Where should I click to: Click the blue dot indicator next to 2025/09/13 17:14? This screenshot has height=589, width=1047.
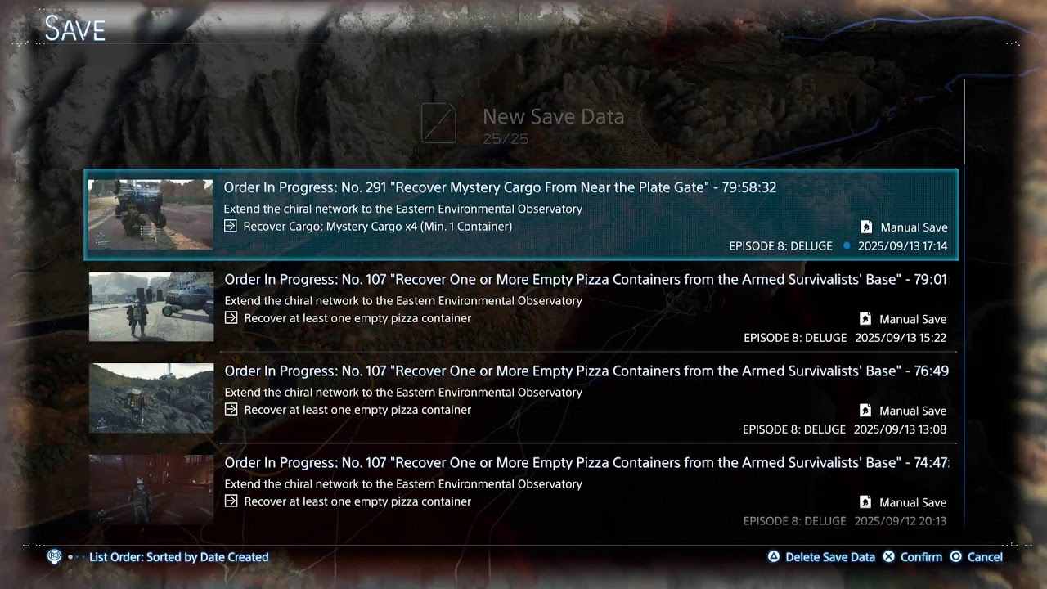coord(846,245)
